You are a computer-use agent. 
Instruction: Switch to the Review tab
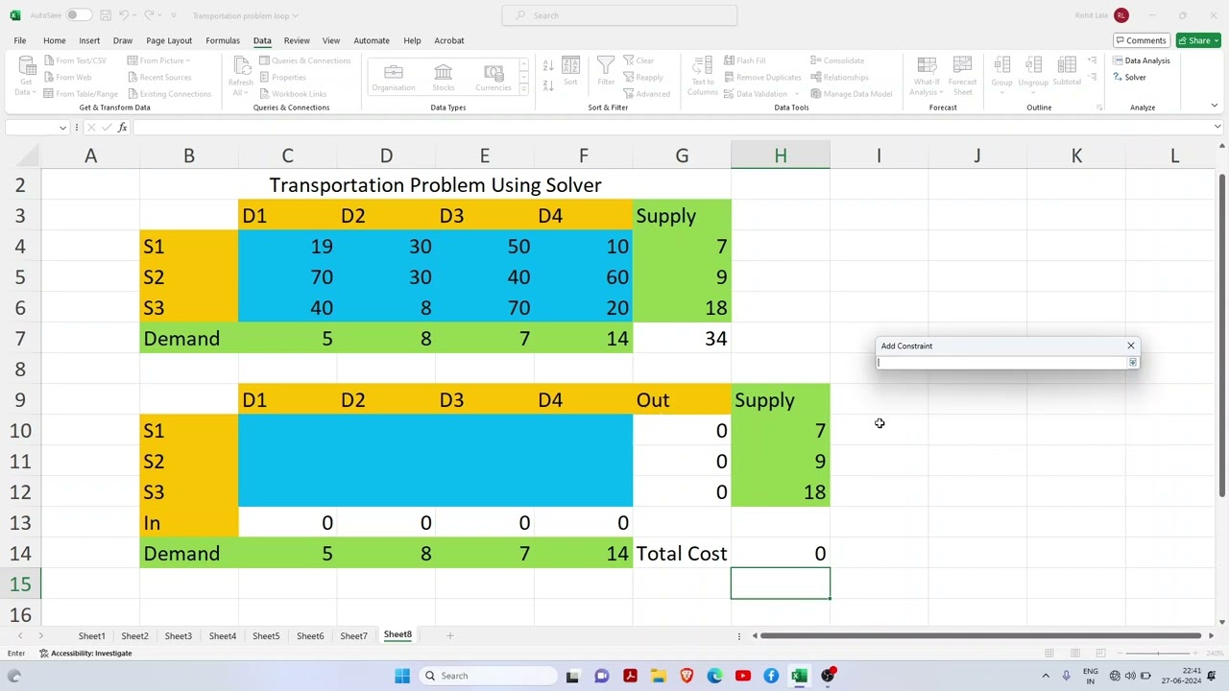point(296,40)
